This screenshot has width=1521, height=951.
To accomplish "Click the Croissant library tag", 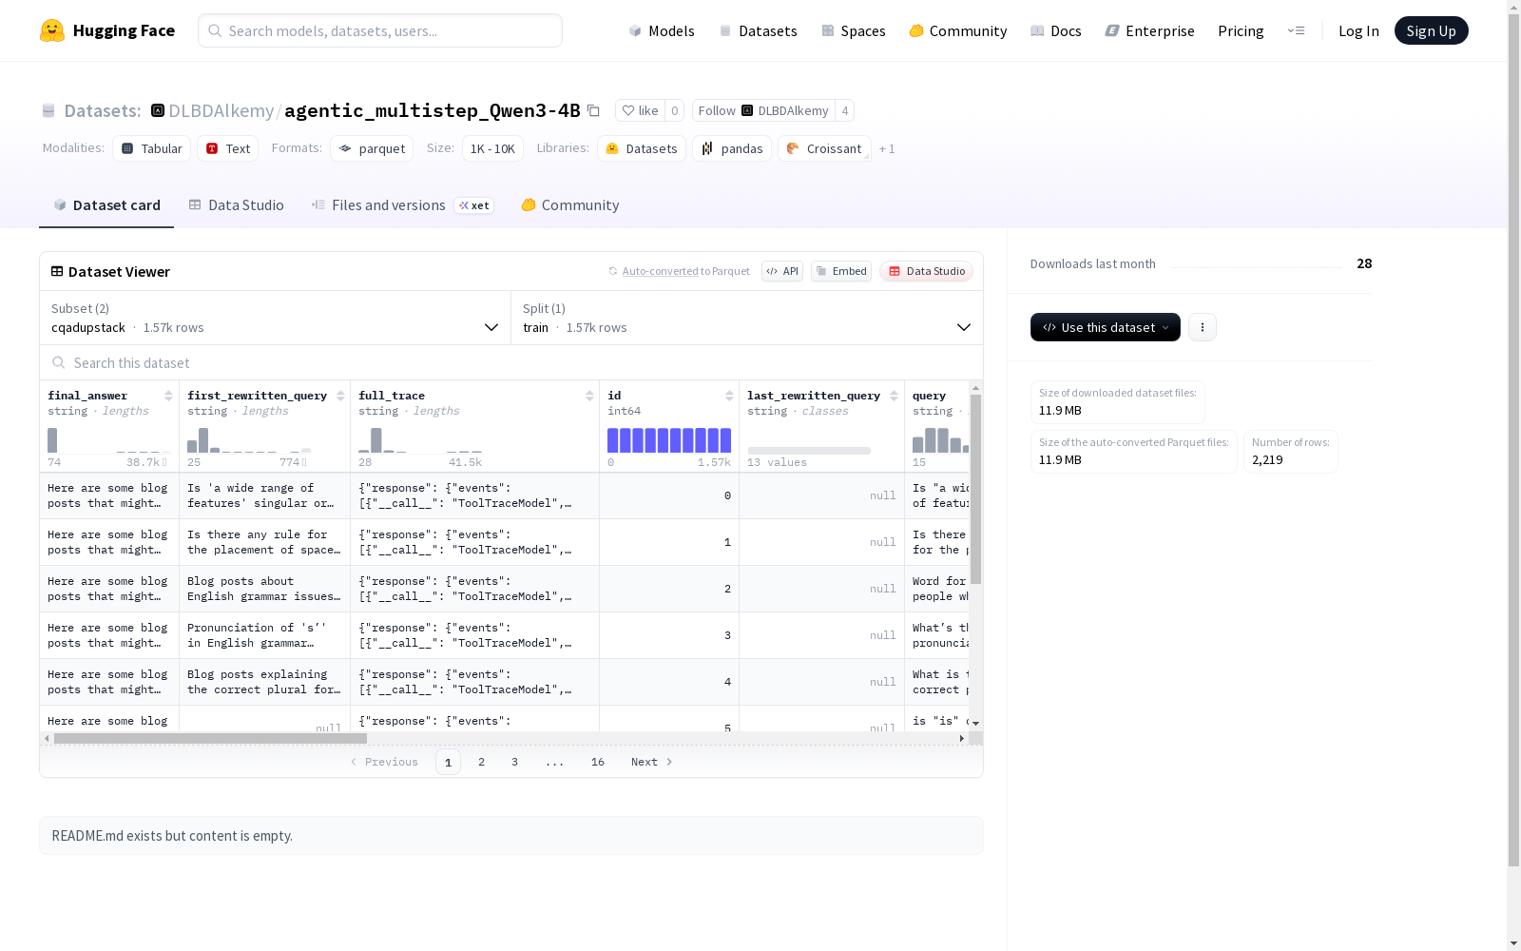I will [x=824, y=148].
